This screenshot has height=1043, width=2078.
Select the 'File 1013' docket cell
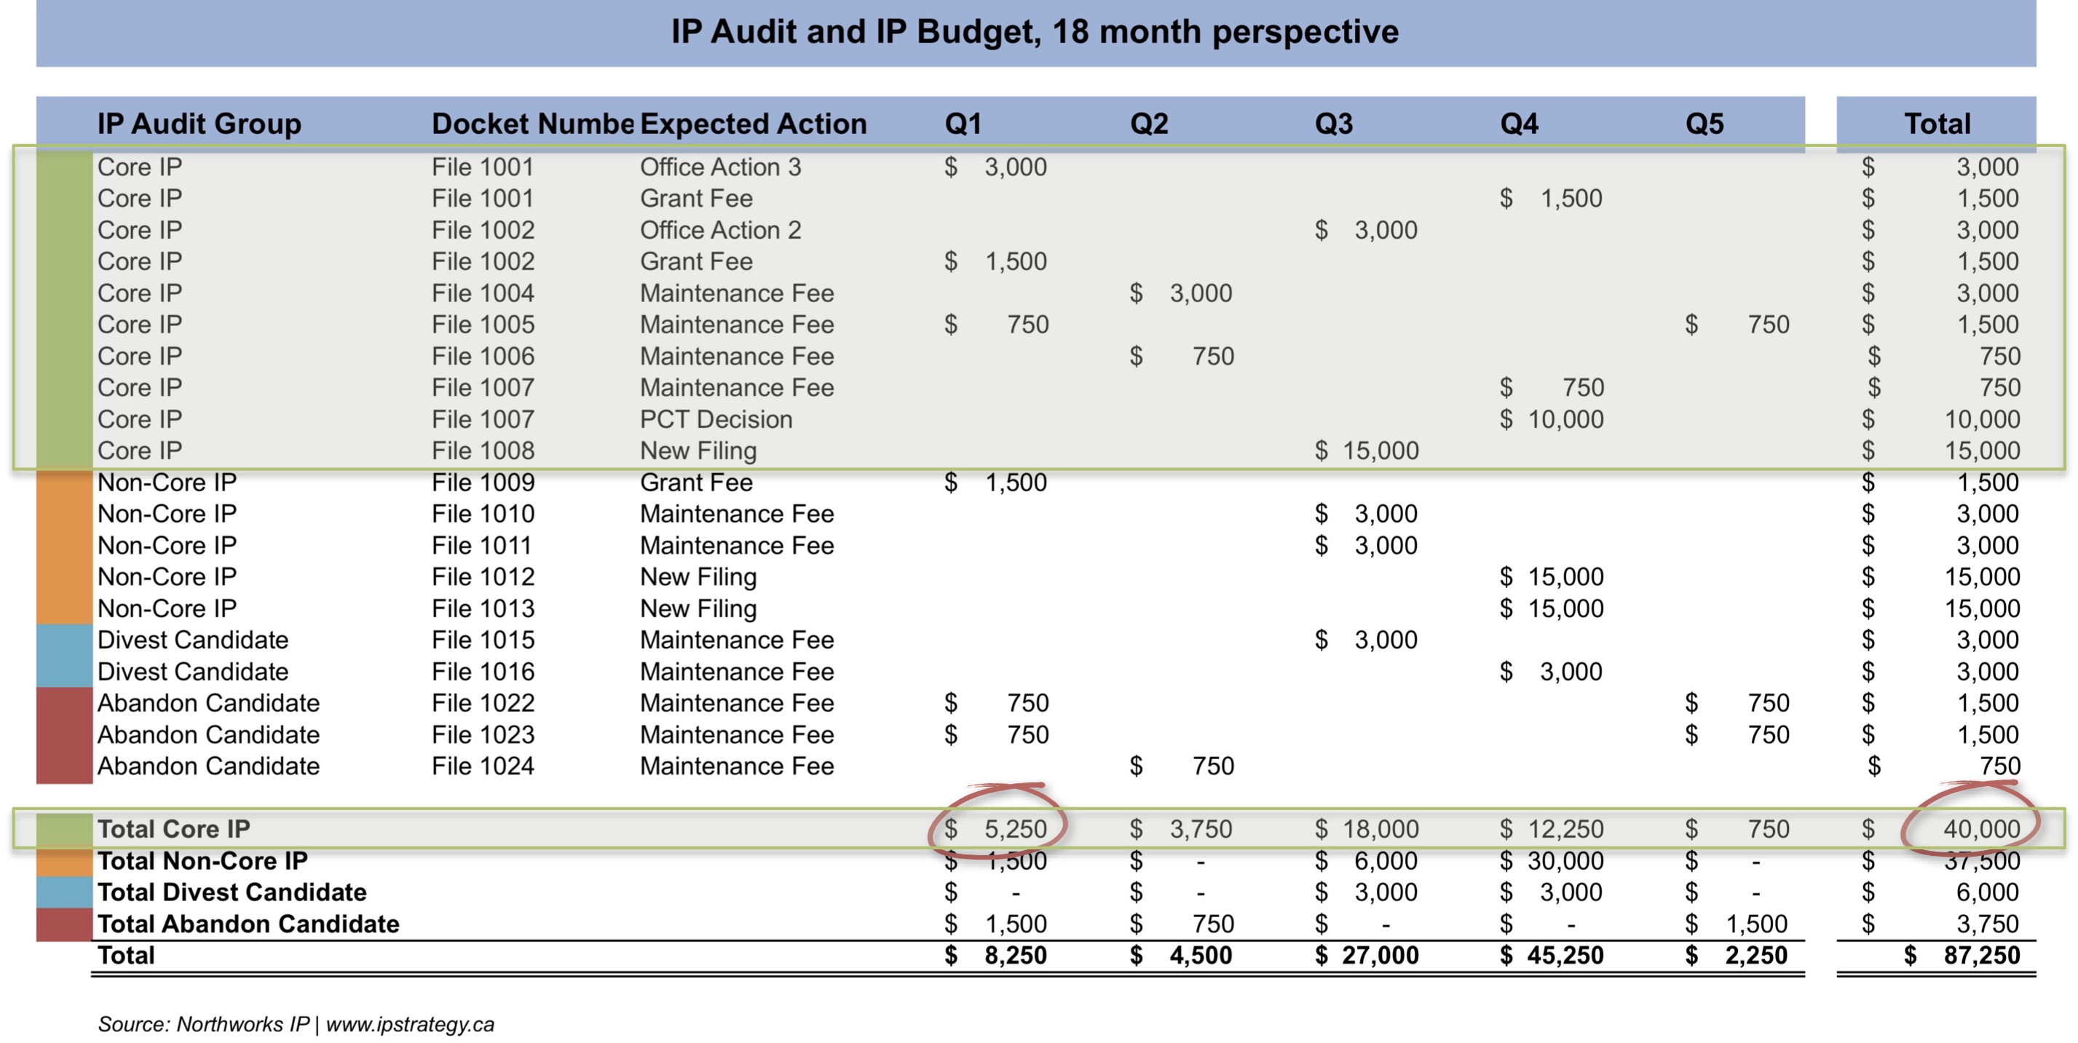483,608
